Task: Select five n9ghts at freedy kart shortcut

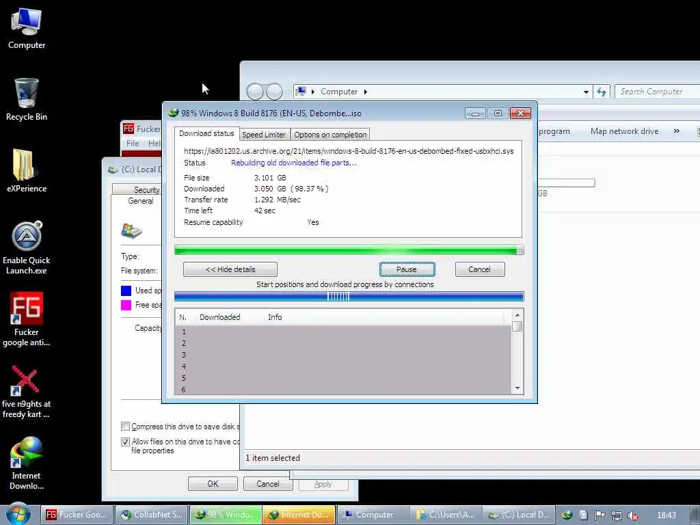Action: [x=27, y=392]
